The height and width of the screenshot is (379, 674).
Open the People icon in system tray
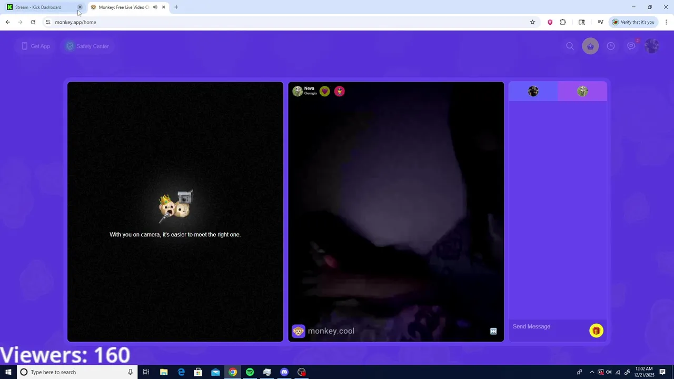[579, 372]
